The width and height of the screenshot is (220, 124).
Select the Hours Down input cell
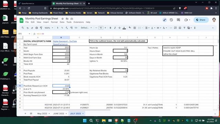point(120,51)
